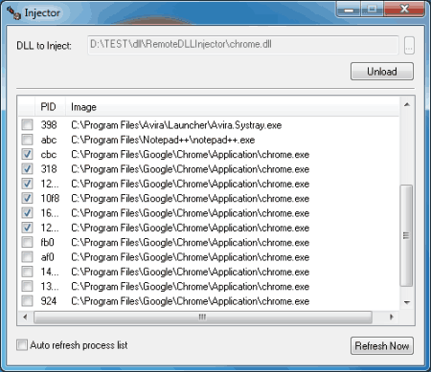Click the vertical scrollbar down arrow
Viewport: 431px width, 372px height.
pyautogui.click(x=407, y=302)
